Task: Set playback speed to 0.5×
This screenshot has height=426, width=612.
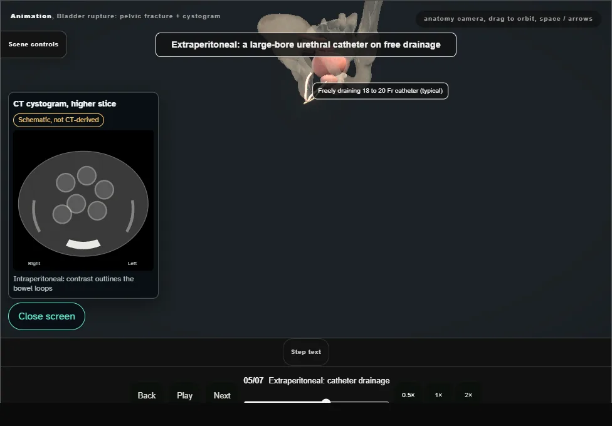Action: (x=408, y=395)
